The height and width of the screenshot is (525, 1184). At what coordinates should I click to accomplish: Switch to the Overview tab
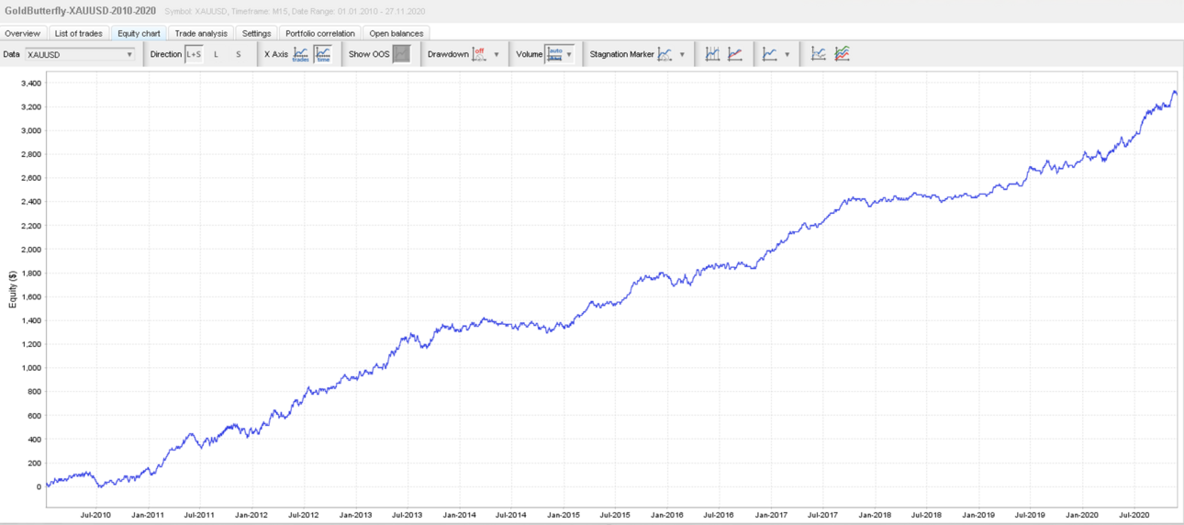(x=23, y=33)
